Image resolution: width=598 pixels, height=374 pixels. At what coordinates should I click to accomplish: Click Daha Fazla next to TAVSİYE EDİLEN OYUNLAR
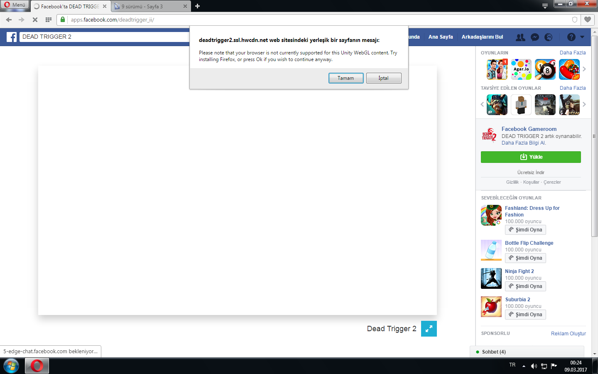573,88
